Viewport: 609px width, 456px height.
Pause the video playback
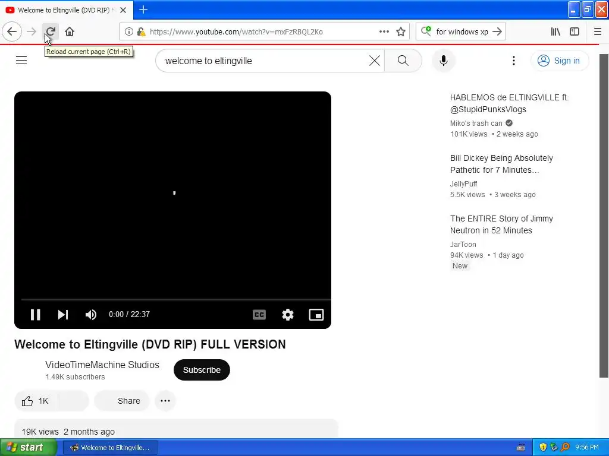pyautogui.click(x=35, y=315)
